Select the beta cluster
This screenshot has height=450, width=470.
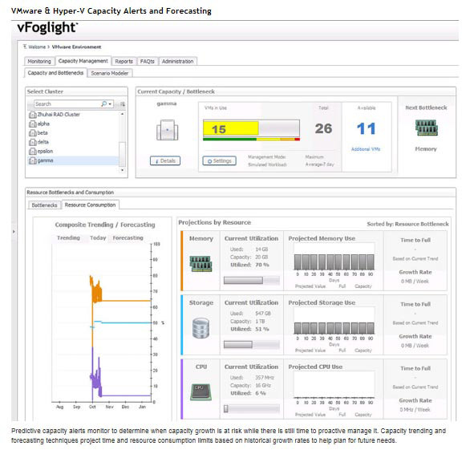[43, 133]
